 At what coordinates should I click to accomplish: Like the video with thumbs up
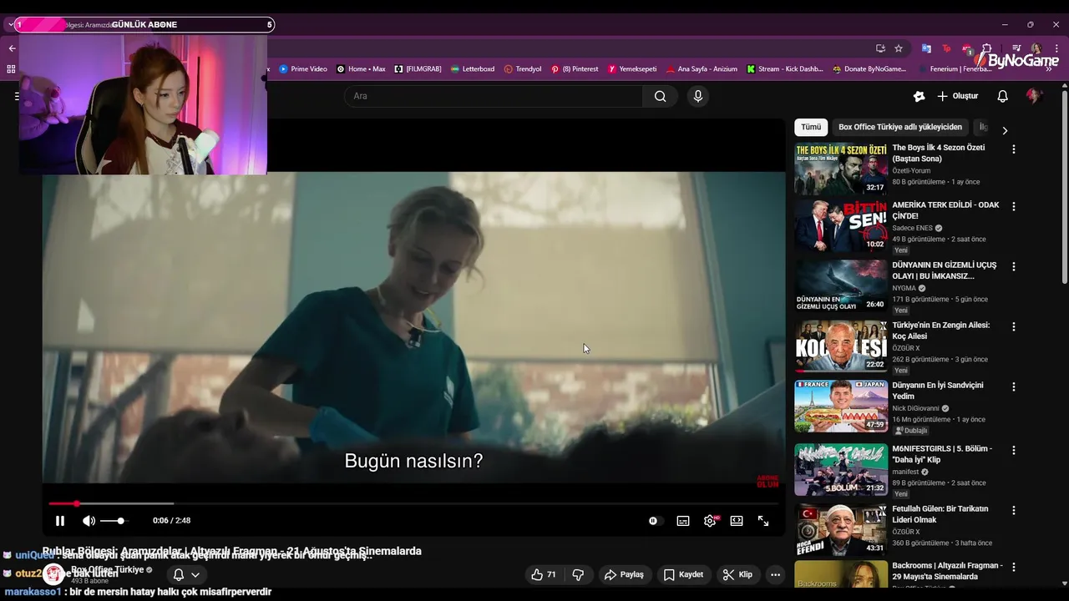coord(543,574)
